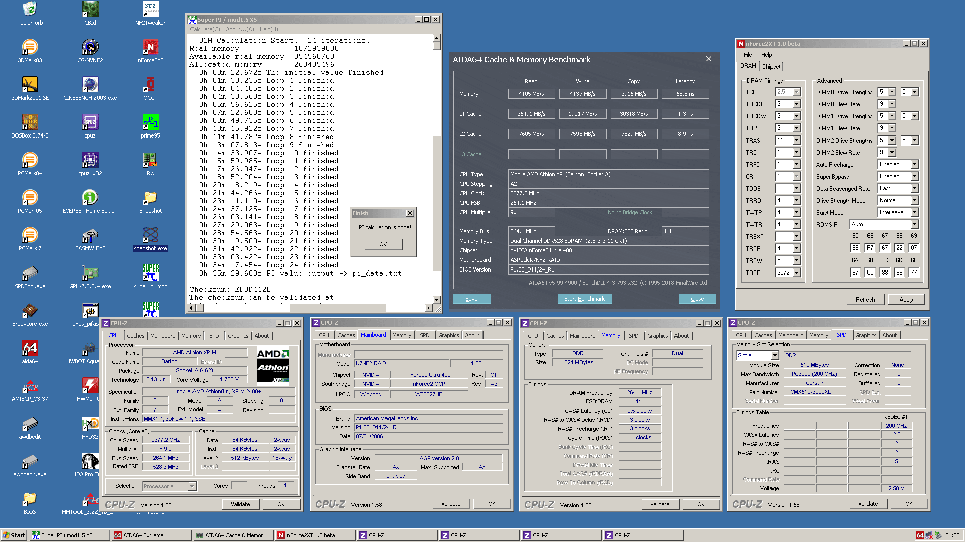The height and width of the screenshot is (542, 965).
Task: Launch the aida64 desktop icon
Action: pos(30,352)
